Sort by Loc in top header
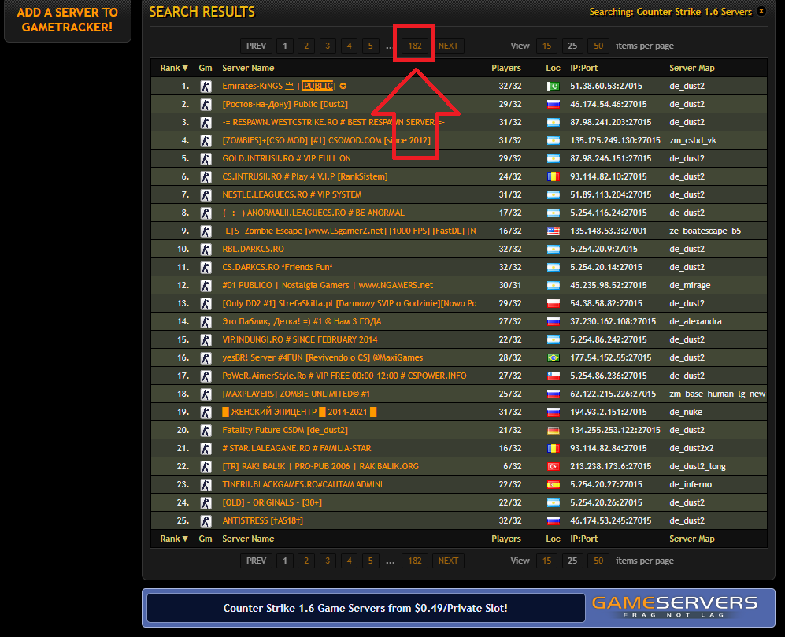The height and width of the screenshot is (637, 785). click(x=553, y=68)
